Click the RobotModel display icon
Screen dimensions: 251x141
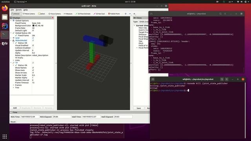tap(14, 40)
